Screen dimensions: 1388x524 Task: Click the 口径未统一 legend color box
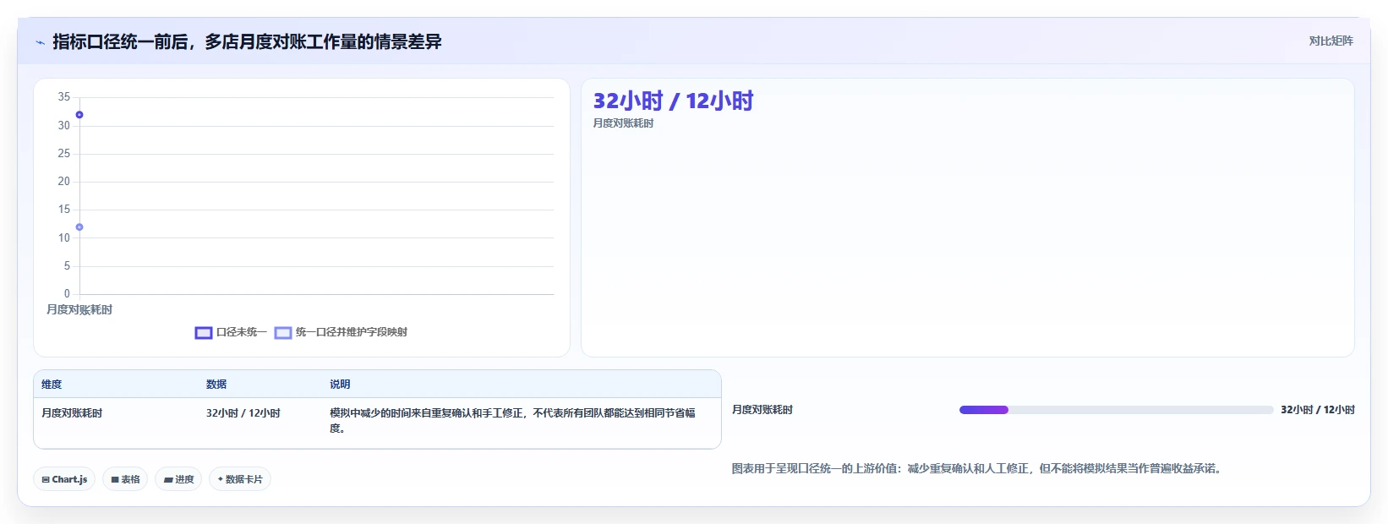(203, 332)
